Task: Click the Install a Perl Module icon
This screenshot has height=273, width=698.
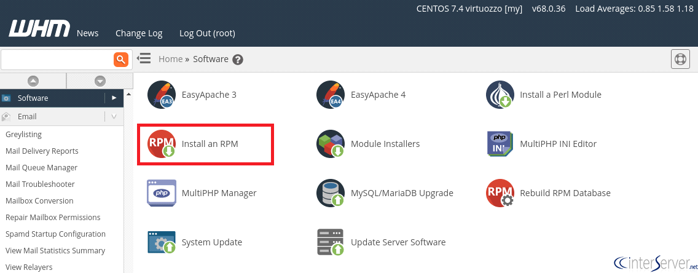Action: [500, 95]
